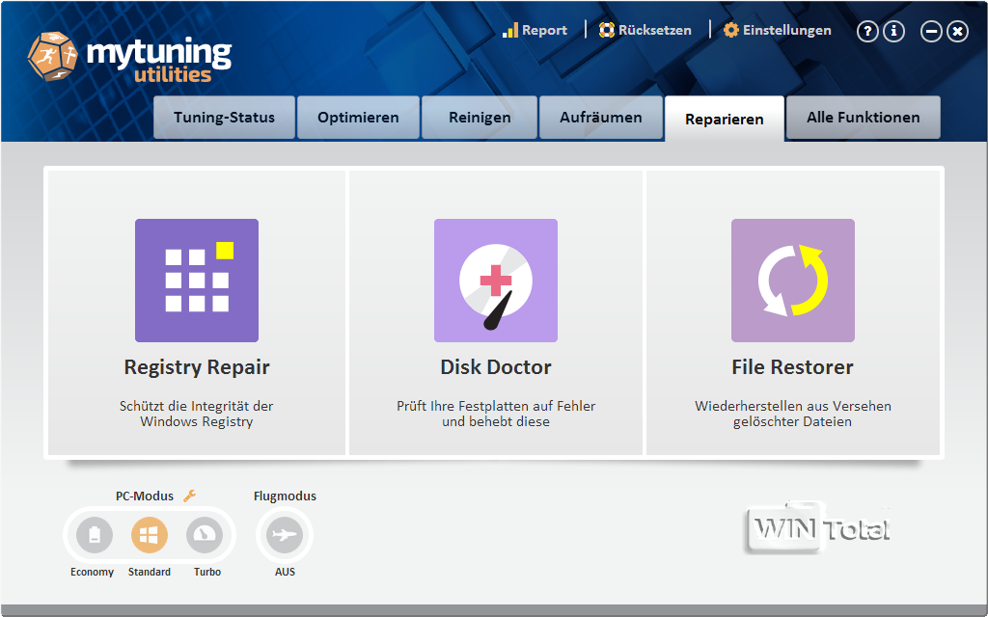Open the help question mark icon
988x617 pixels.
pos(867,31)
